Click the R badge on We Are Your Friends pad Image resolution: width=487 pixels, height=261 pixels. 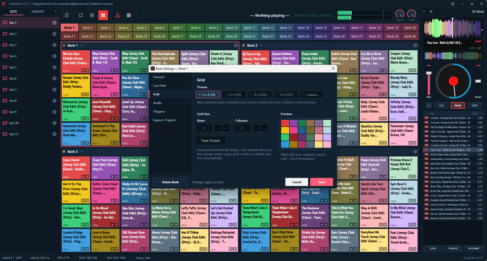(83, 70)
